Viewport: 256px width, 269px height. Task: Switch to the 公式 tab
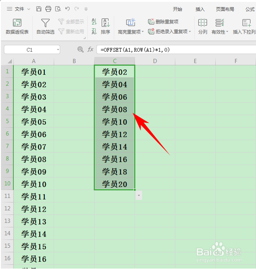250,9
